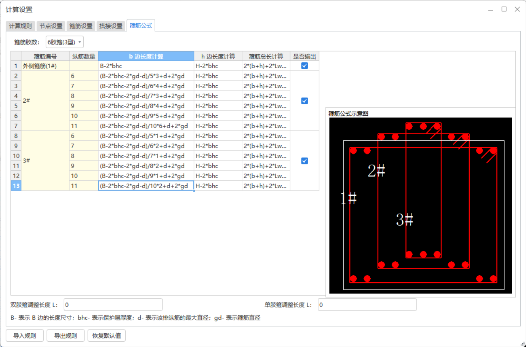Click the 恢复默认值 button
This screenshot has height=347, width=526.
coord(107,336)
